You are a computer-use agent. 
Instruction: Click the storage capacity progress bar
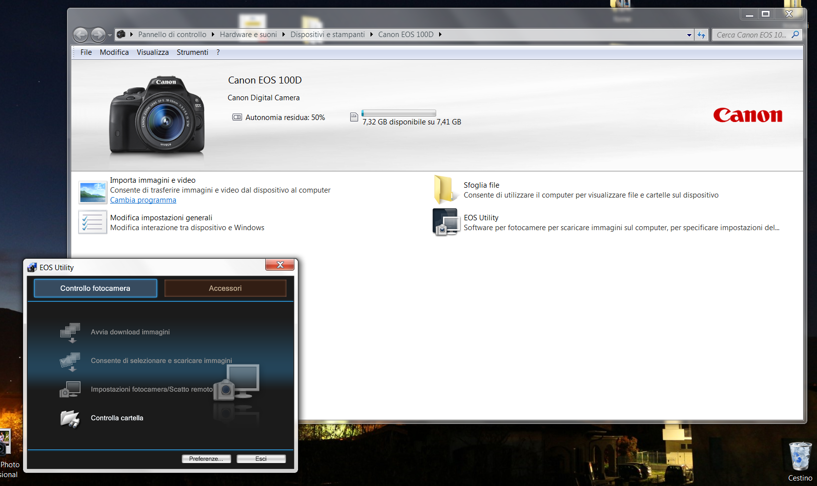point(399,113)
